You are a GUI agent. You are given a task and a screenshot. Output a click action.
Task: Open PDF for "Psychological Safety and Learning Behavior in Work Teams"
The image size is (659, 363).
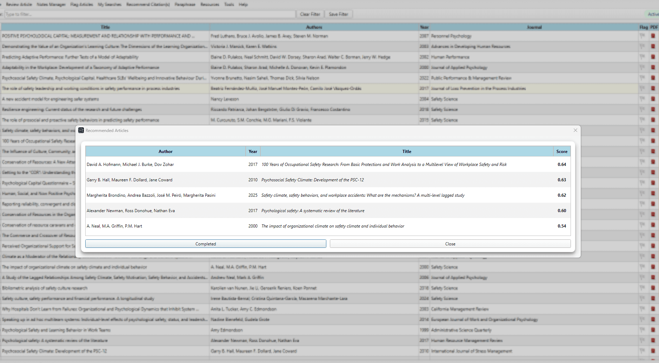(653, 330)
